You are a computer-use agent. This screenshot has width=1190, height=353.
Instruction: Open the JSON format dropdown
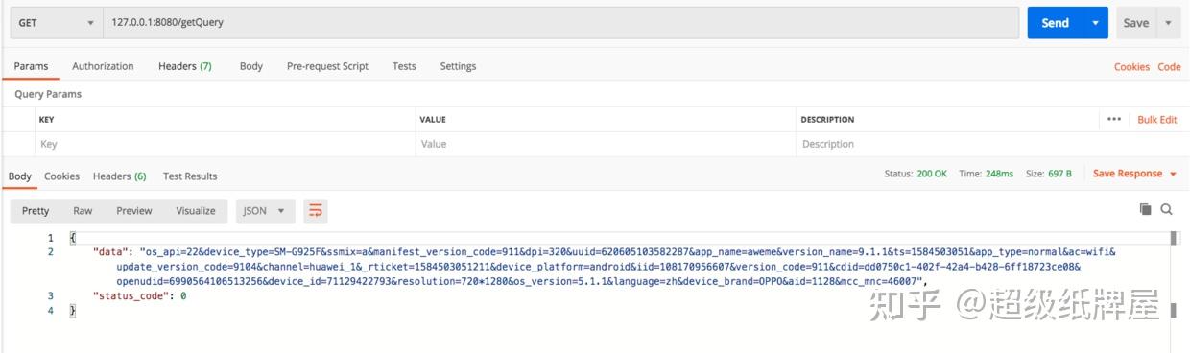[x=264, y=210]
